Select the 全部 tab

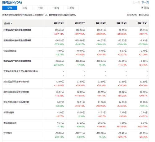click(x=10, y=8)
